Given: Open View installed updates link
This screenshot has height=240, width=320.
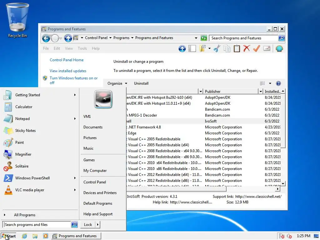Looking at the screenshot, I should (68, 71).
